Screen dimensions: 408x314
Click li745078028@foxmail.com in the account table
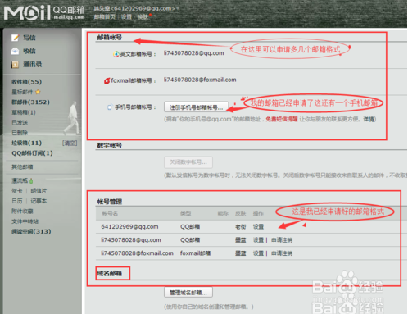tap(137, 253)
